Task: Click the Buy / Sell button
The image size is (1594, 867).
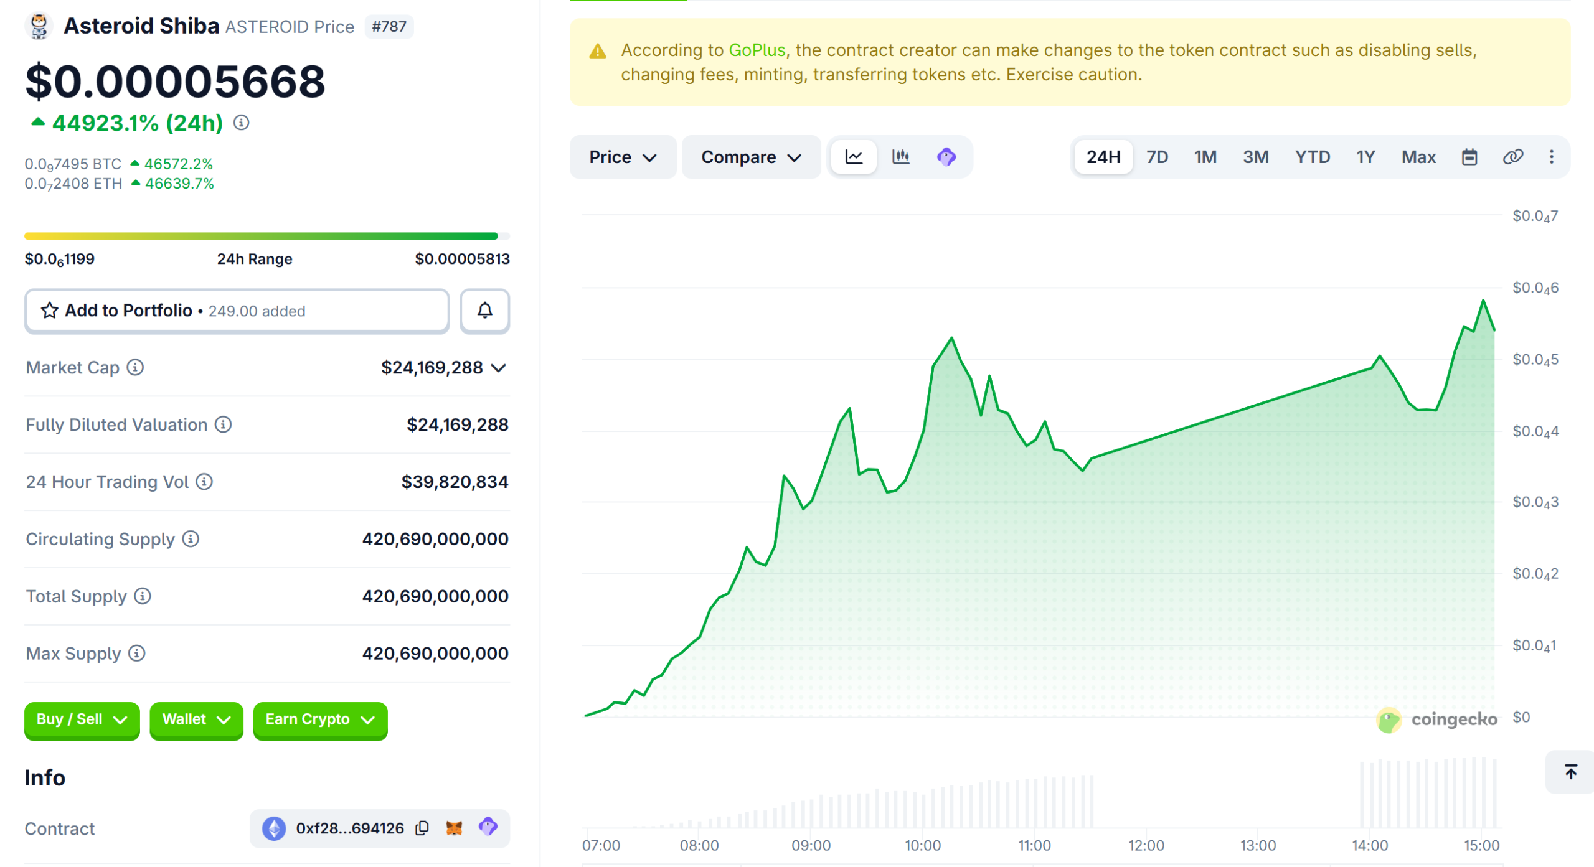Action: (82, 720)
